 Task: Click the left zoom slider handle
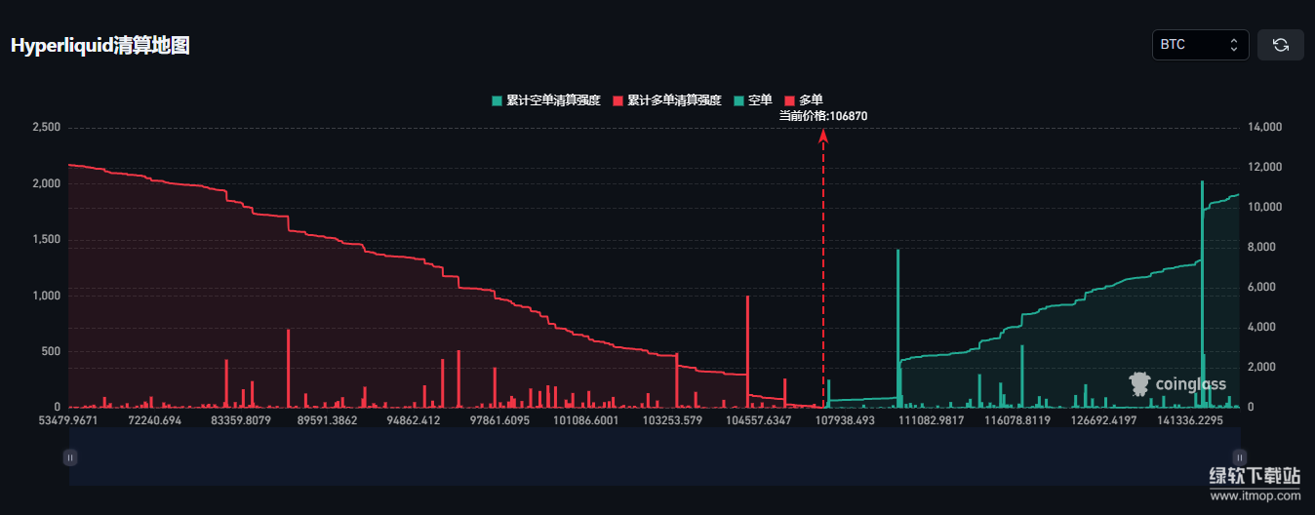tap(69, 456)
